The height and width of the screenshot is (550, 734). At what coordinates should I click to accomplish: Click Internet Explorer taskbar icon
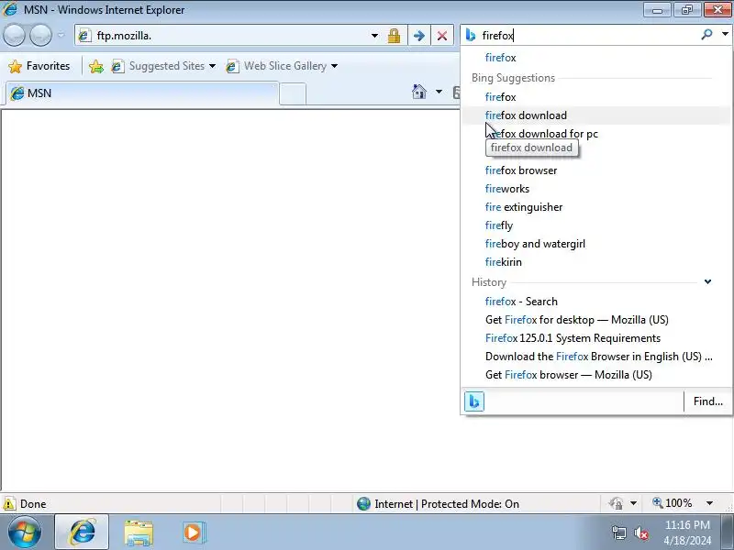82,533
